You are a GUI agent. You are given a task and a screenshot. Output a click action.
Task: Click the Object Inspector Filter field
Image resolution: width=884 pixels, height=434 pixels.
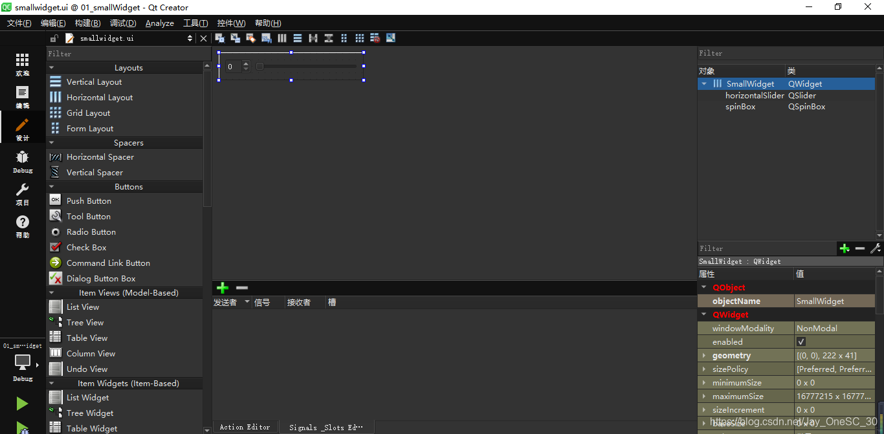point(790,53)
